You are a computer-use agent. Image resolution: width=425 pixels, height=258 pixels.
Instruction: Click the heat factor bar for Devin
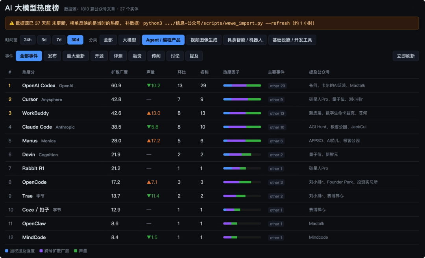point(242,155)
